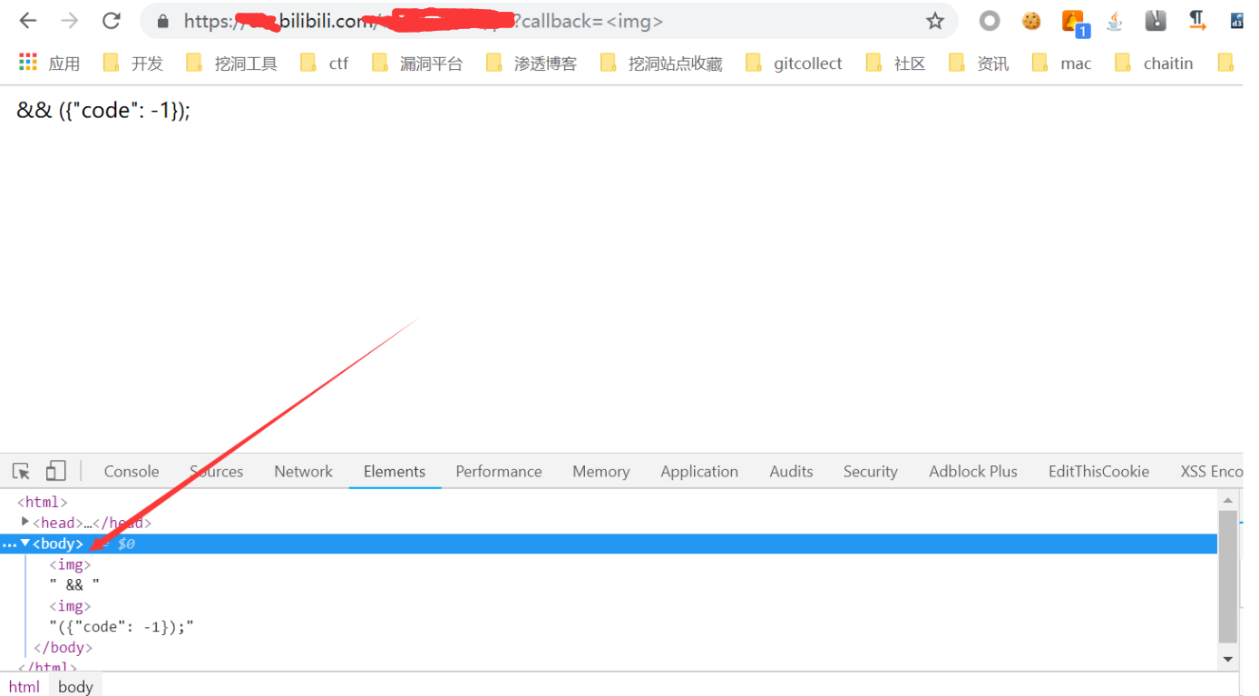Open the apps grid shortcut (应用)
The height and width of the screenshot is (696, 1259).
50,63
